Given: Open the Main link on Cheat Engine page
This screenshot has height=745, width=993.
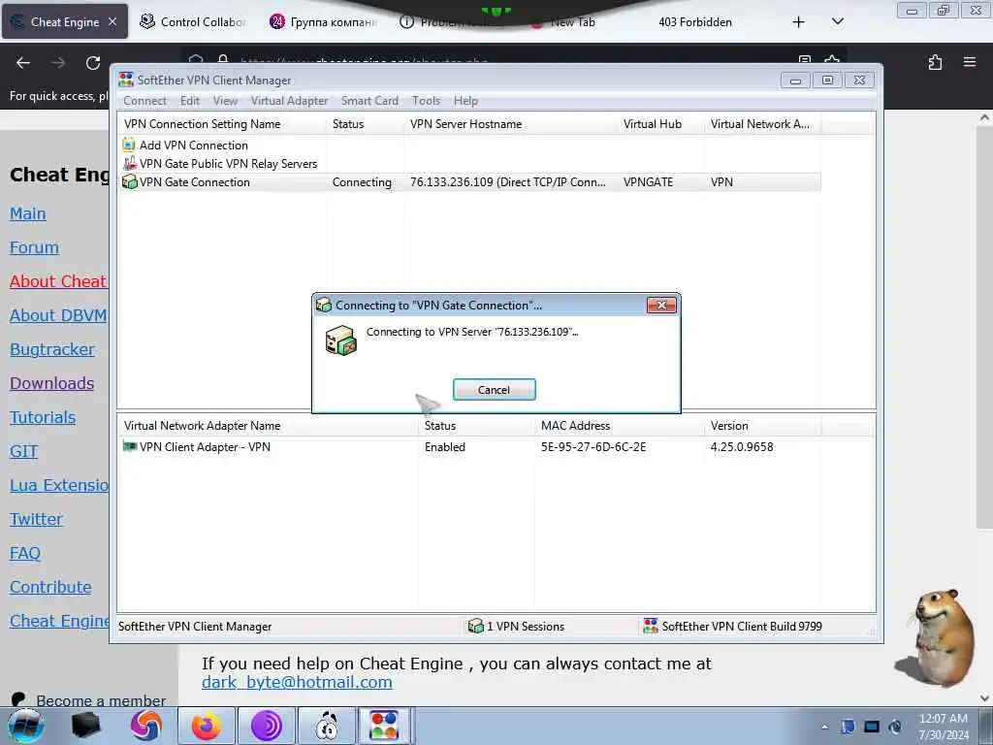Looking at the screenshot, I should (x=28, y=213).
